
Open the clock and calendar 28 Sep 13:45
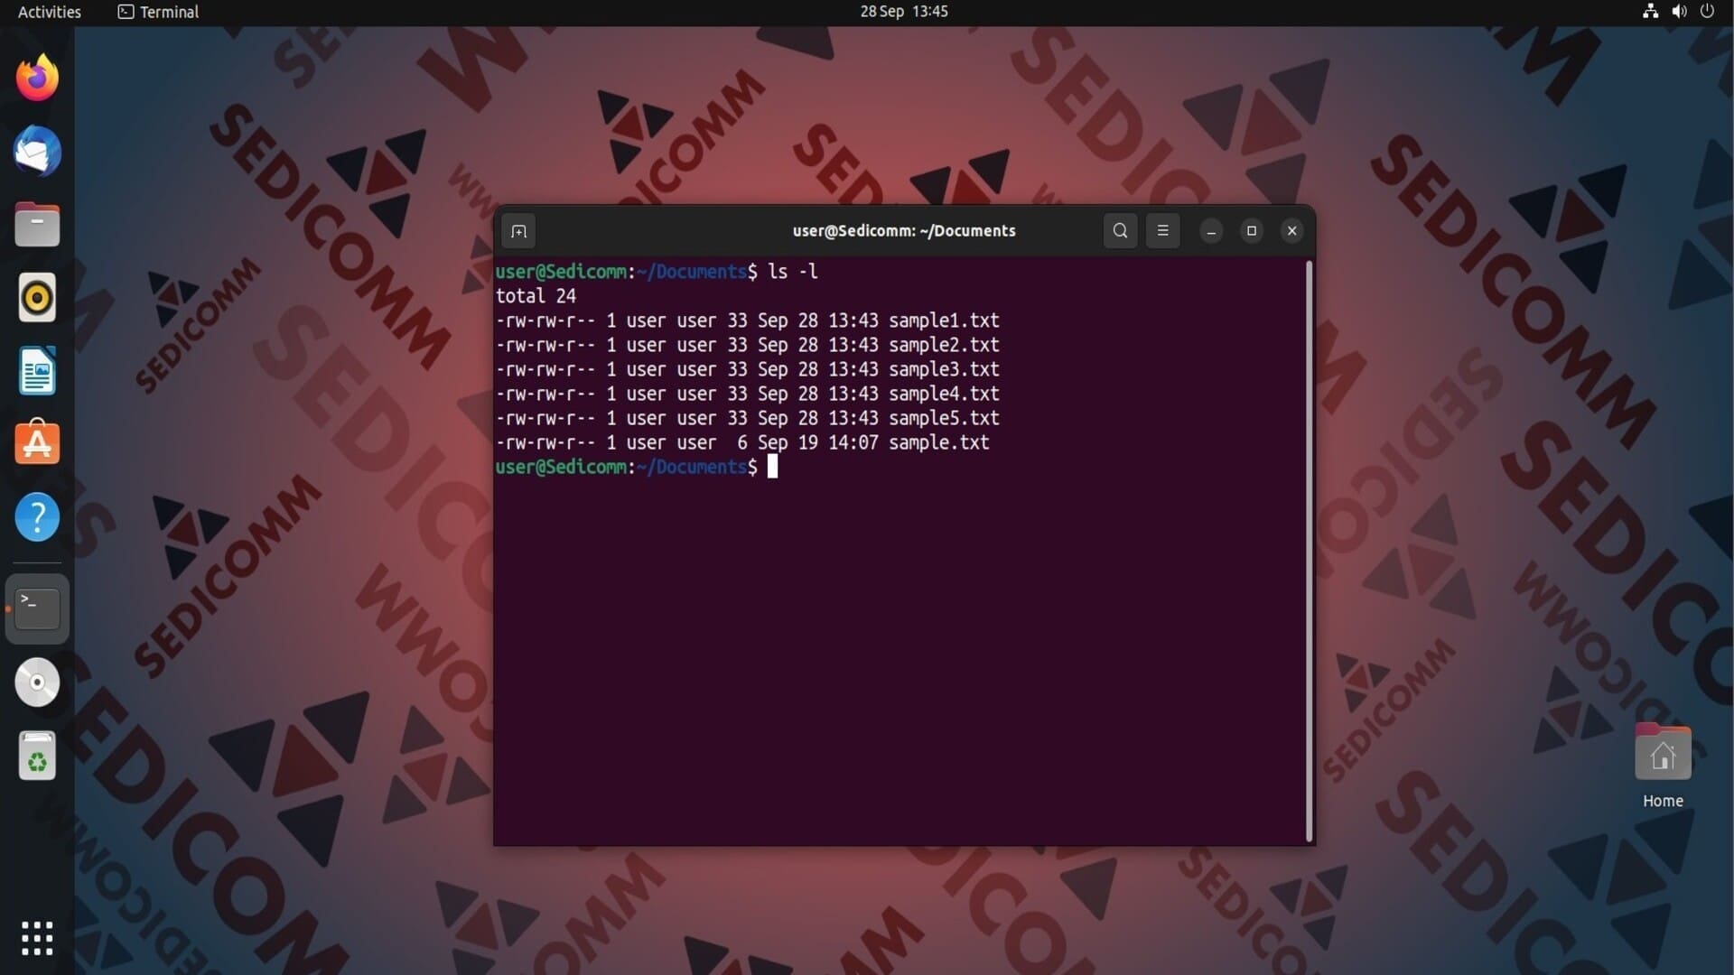pos(903,12)
